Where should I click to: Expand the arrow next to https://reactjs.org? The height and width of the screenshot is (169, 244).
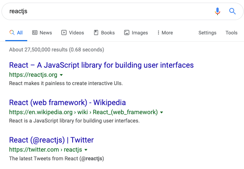point(61,75)
